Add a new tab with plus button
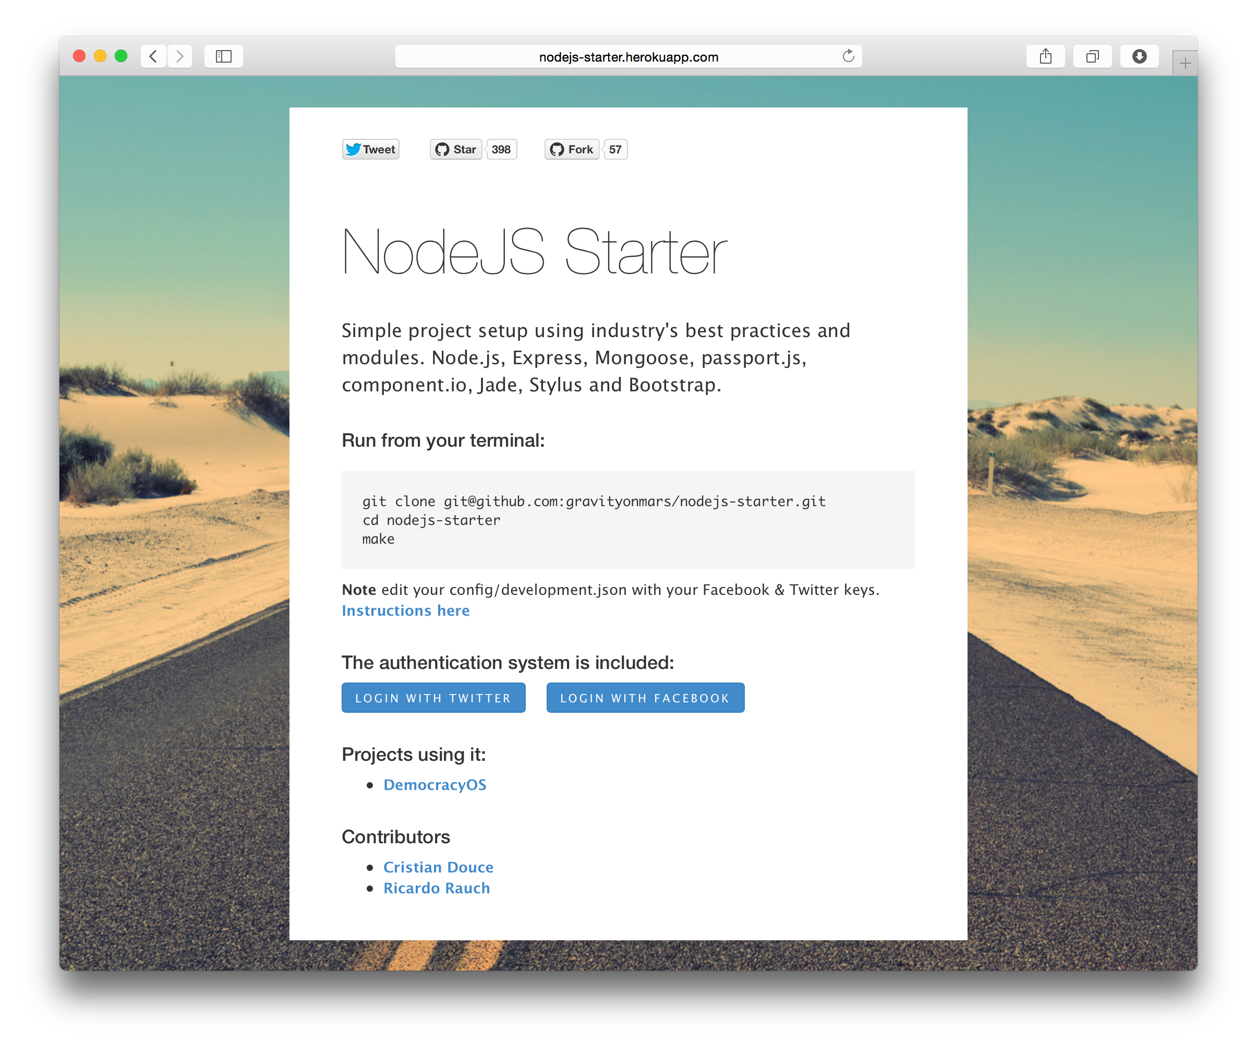 [x=1185, y=63]
